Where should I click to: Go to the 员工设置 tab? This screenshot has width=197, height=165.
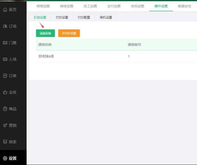pos(90,6)
